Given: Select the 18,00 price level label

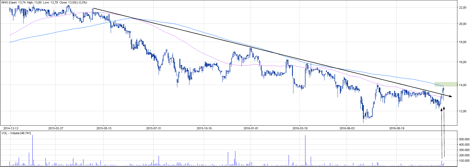Looking at the screenshot, I should click(x=463, y=42).
